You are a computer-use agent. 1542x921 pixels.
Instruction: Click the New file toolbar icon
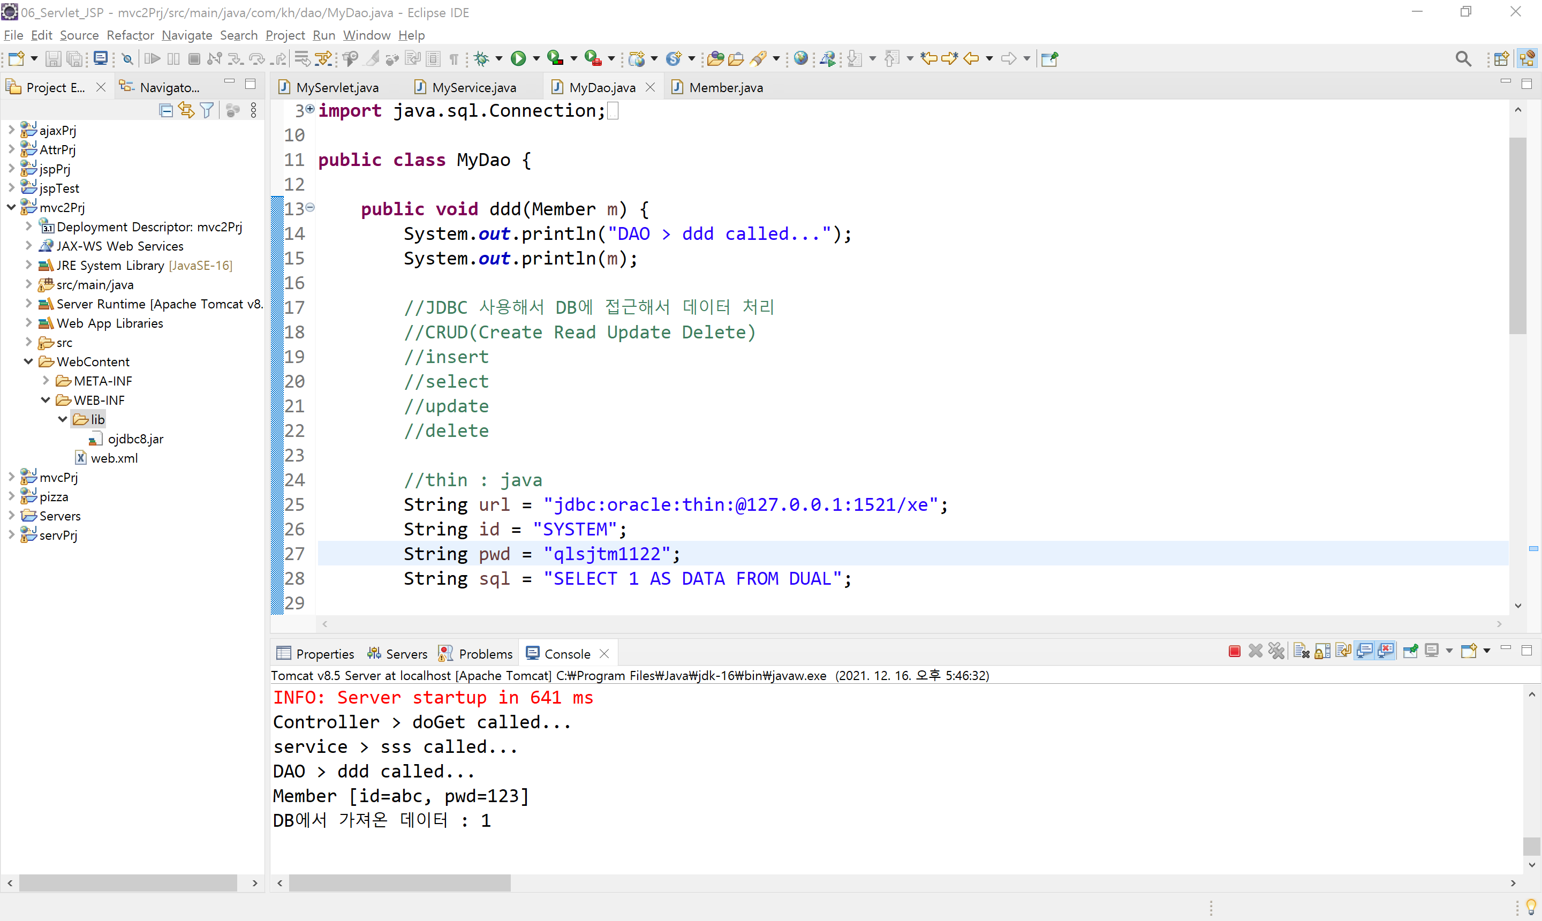(16, 58)
